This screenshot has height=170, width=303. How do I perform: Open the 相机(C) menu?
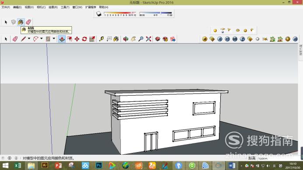pos(41,7)
